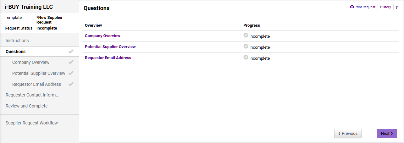The height and width of the screenshot is (143, 404).
Task: Click Requestor Email Address incomplete status icon
Action: (246, 58)
